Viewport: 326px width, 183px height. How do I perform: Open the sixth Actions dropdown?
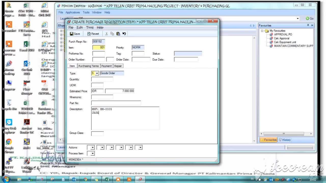140,147
